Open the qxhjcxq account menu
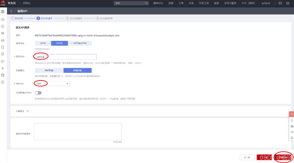 click(266, 3)
